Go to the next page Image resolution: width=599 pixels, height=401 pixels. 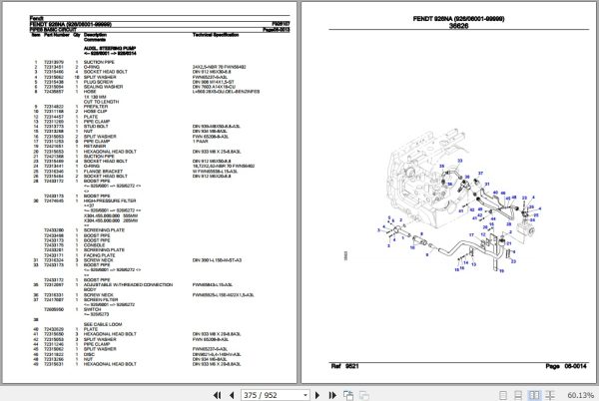(317, 395)
